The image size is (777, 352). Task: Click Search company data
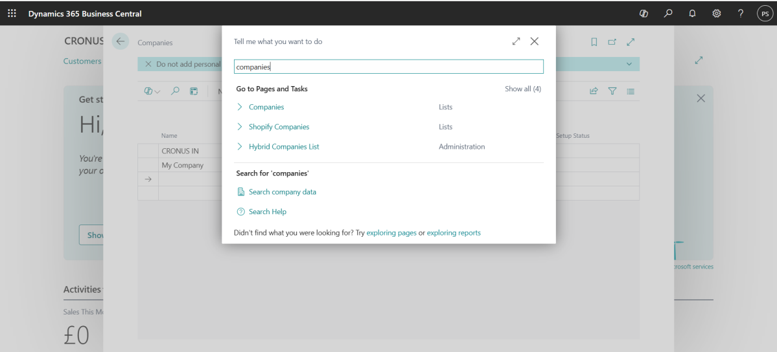283,192
